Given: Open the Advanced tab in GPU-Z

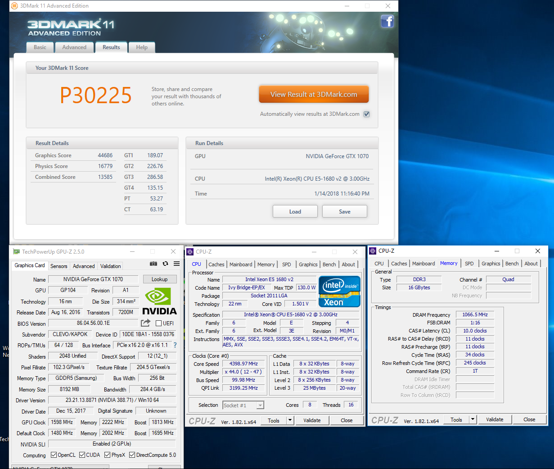Looking at the screenshot, I should (84, 266).
